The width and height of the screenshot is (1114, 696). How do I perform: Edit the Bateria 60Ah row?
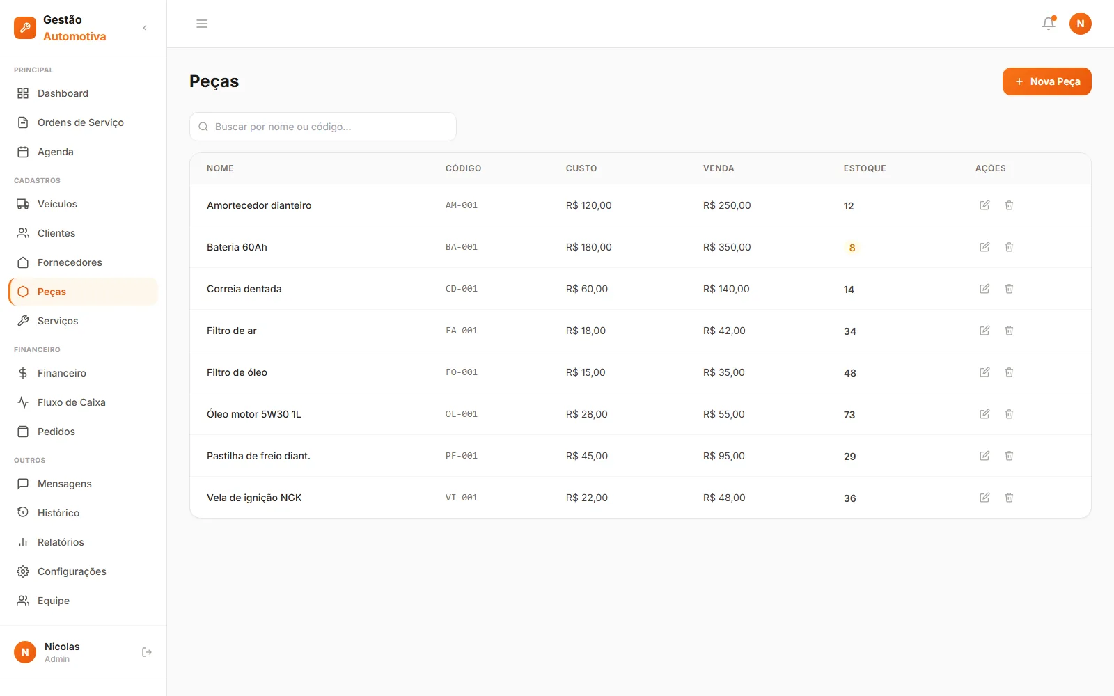[x=984, y=247]
